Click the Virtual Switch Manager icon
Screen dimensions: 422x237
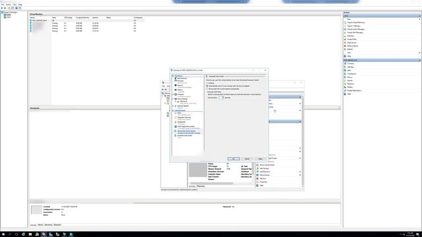[345, 29]
